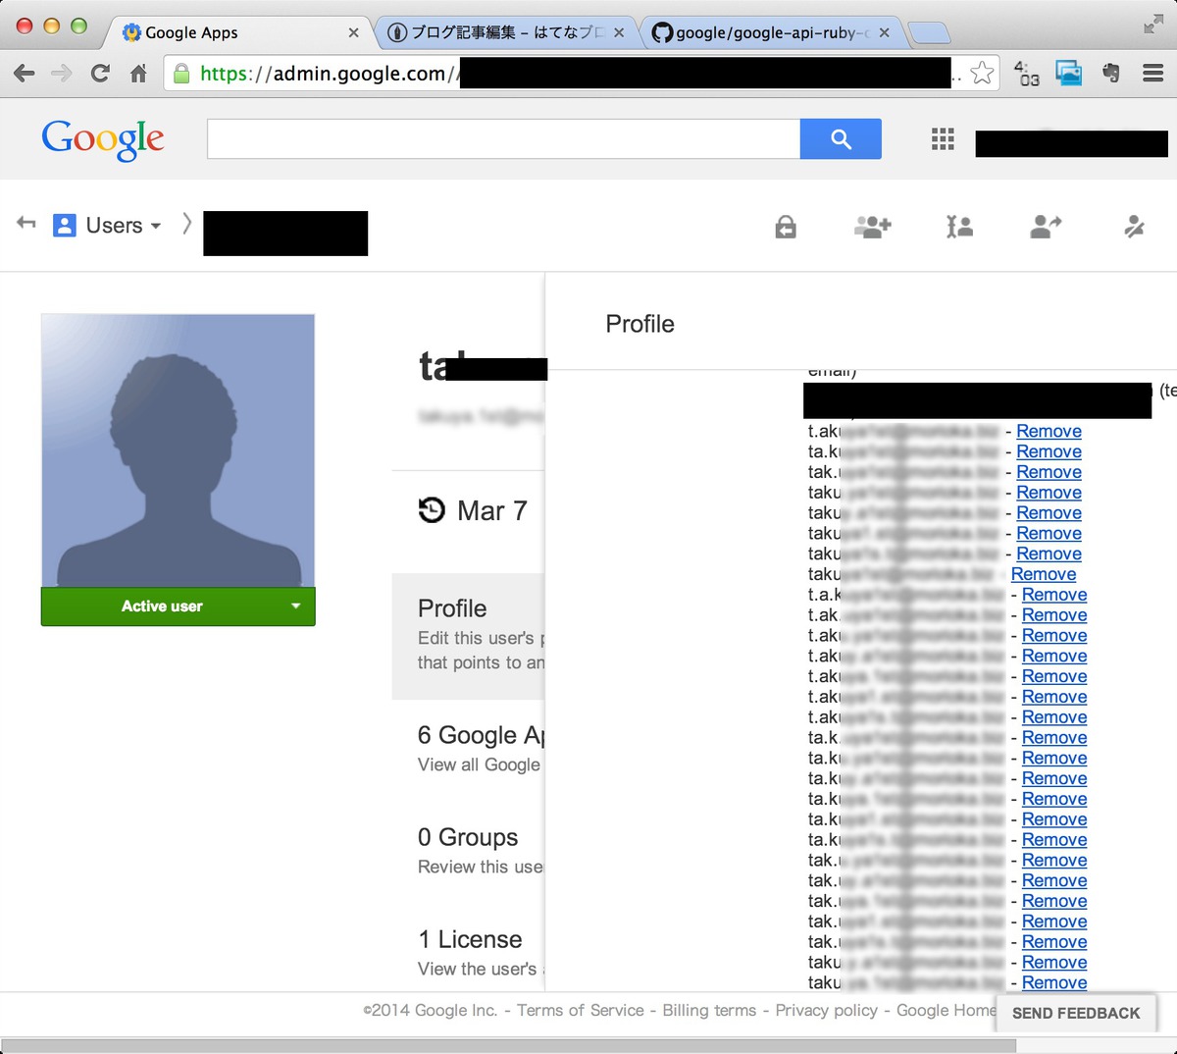Open the 0 Groups section
Image resolution: width=1177 pixels, height=1054 pixels.
tap(481, 851)
